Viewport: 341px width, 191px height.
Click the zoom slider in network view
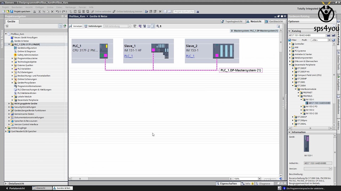tap(270, 179)
